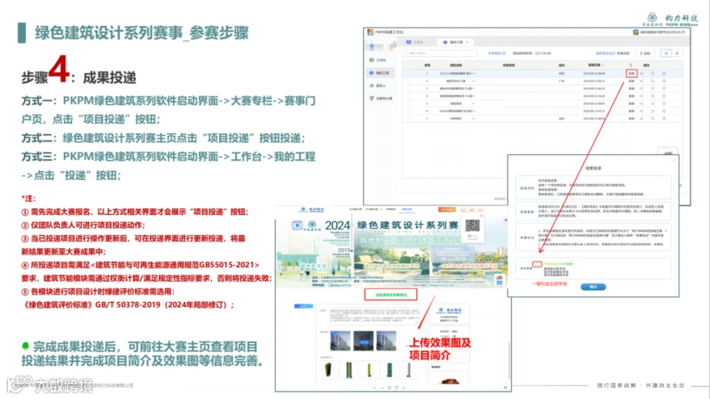Click the back arrow in the viewer's bottom toolbar
The width and height of the screenshot is (710, 399).
tap(374, 388)
